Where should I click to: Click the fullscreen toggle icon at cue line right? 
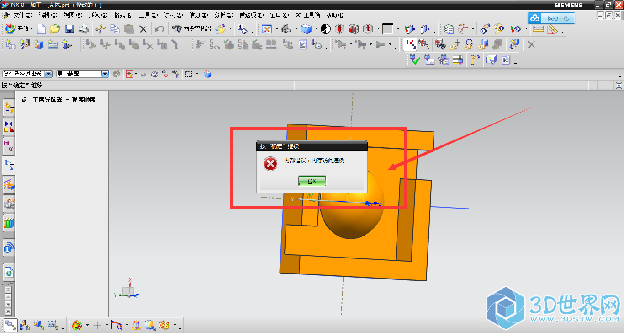pyautogui.click(x=619, y=85)
